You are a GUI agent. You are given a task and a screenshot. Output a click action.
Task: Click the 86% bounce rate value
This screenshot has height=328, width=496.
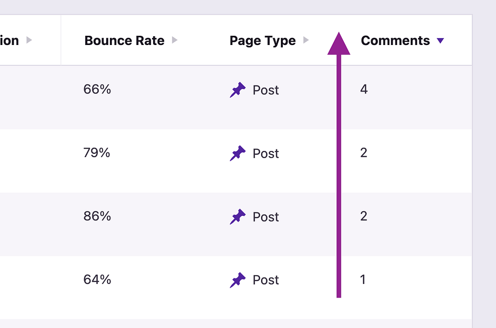click(97, 216)
